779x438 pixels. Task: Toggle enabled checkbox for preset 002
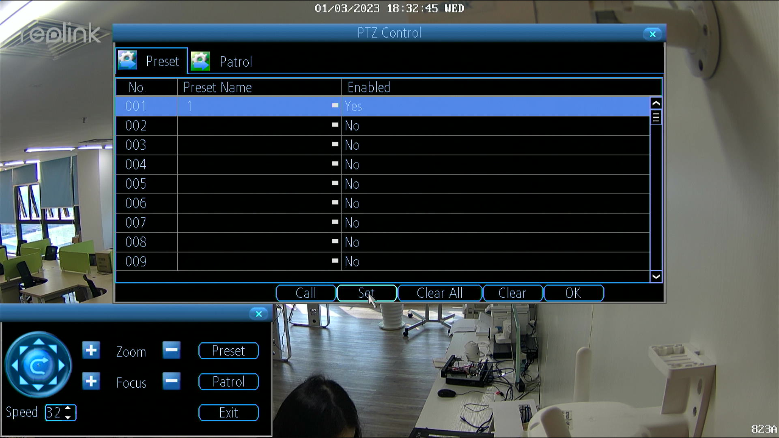334,125
